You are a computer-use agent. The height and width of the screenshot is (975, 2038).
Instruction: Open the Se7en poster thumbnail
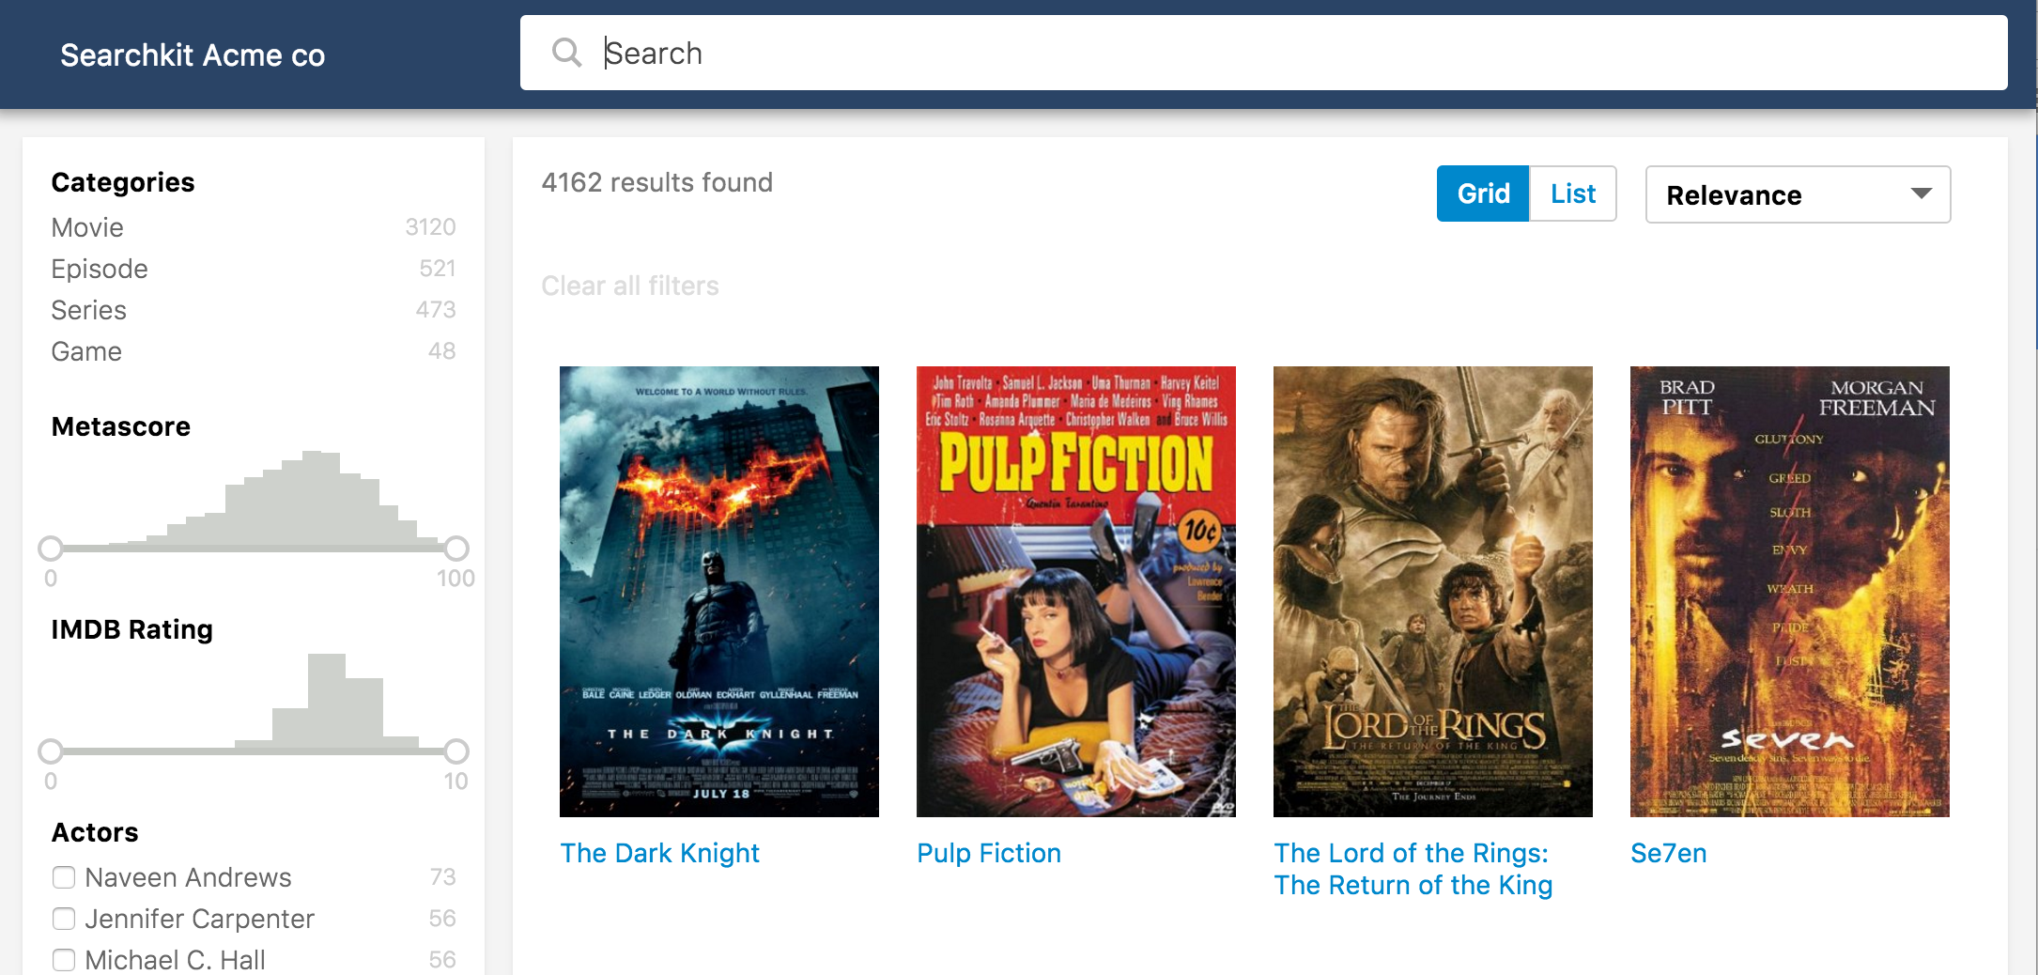coord(1790,592)
